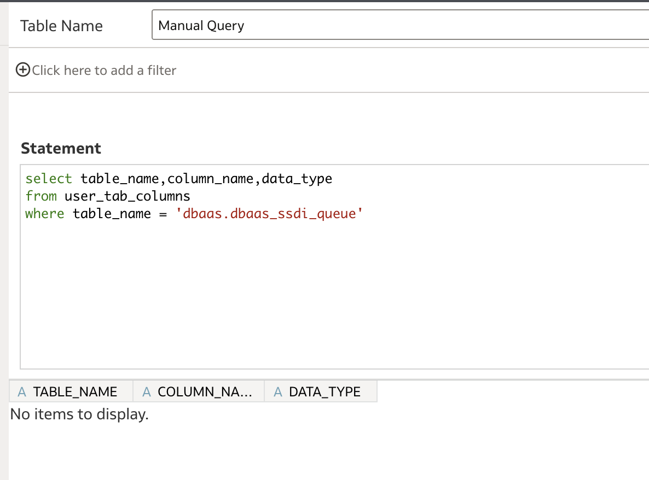Viewport: 649px width, 480px height.
Task: Click the bold 'Statement' heading
Action: pyautogui.click(x=61, y=148)
